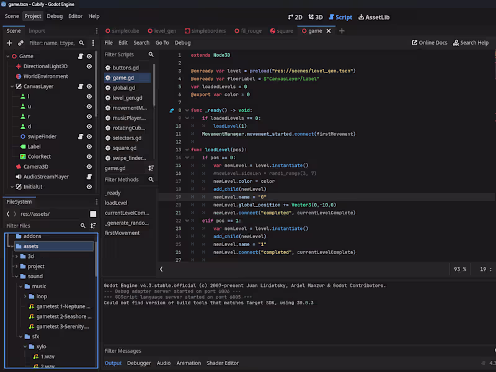Open the script attached to CanvasLayer
Screen dimensions: 496x372
(x=81, y=86)
